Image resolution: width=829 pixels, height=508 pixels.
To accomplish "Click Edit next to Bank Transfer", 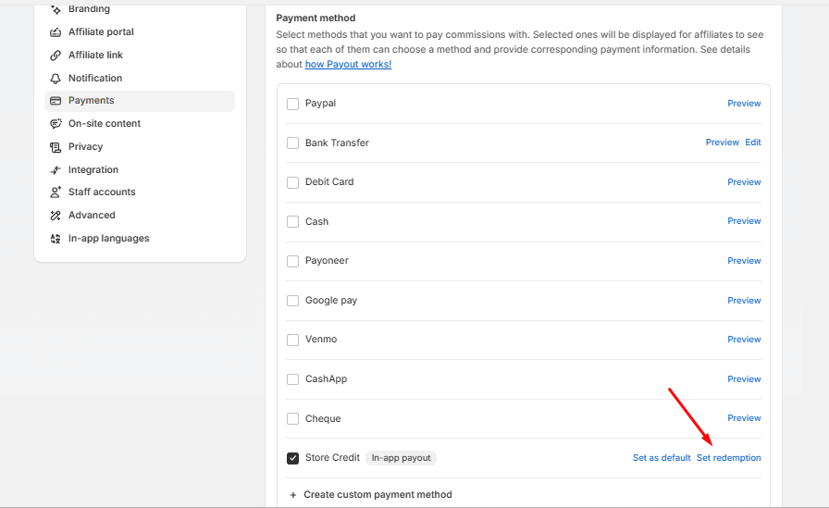I will pos(753,142).
